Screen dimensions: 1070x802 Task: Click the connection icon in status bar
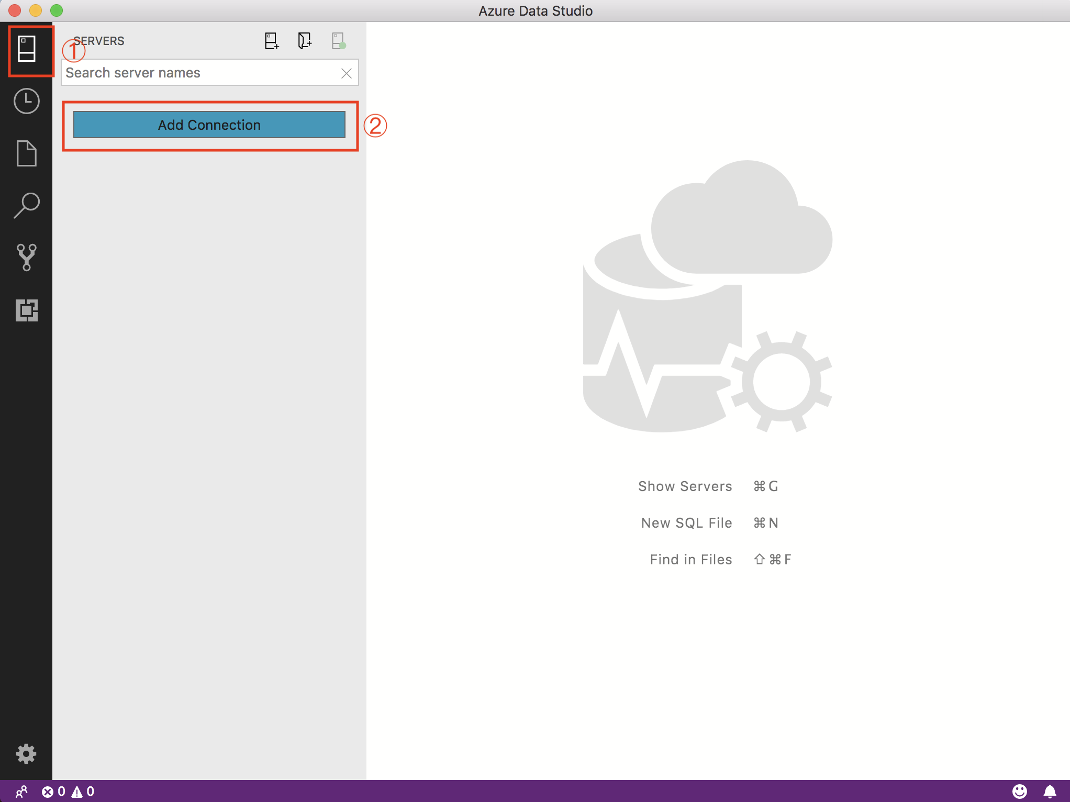pyautogui.click(x=21, y=792)
